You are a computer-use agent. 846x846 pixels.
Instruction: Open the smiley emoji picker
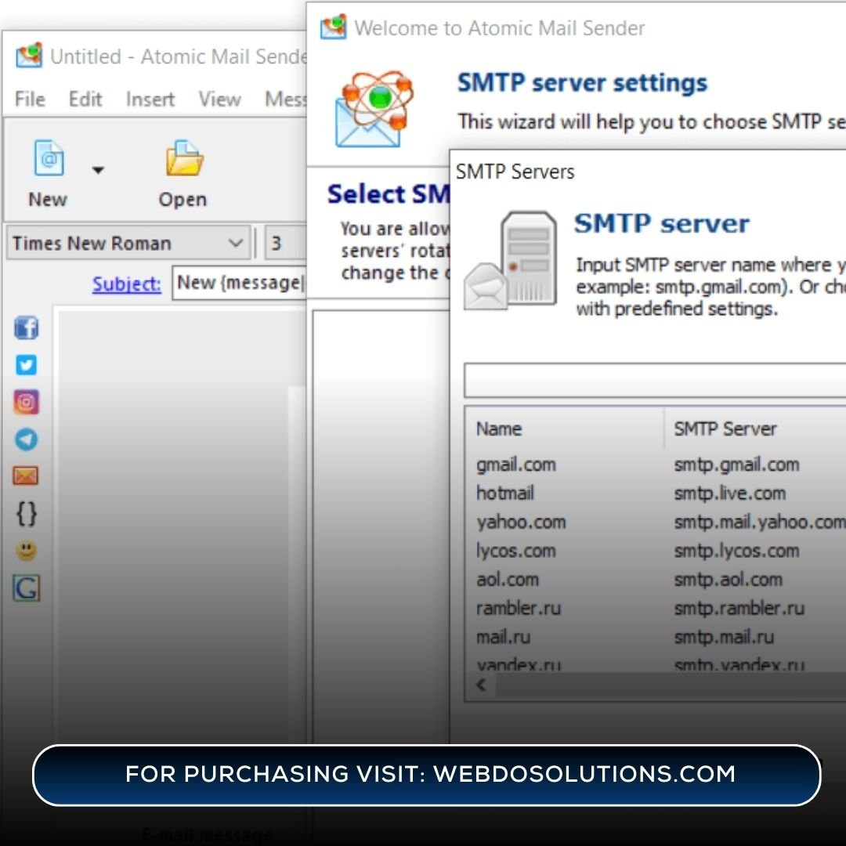(26, 551)
